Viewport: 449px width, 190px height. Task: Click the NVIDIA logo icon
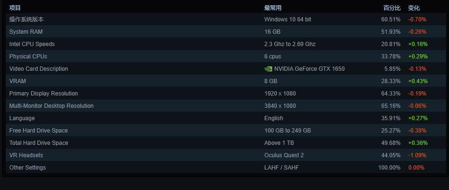(268, 69)
